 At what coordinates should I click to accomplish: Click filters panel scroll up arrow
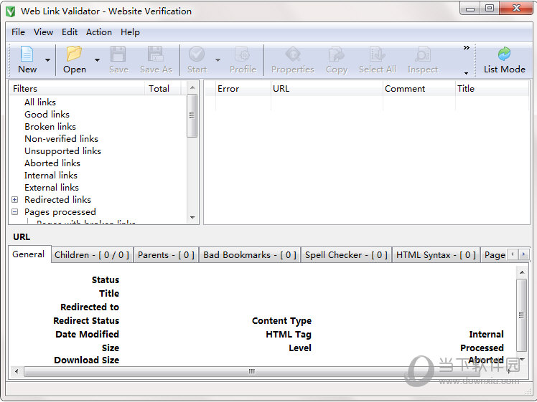(x=192, y=88)
